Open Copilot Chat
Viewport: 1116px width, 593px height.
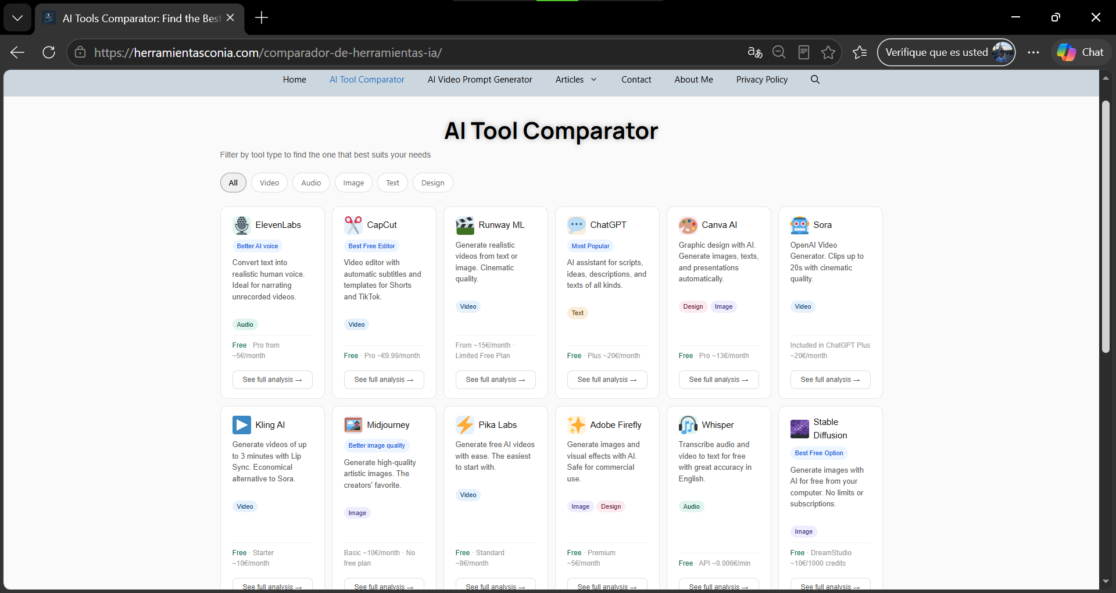click(x=1081, y=52)
